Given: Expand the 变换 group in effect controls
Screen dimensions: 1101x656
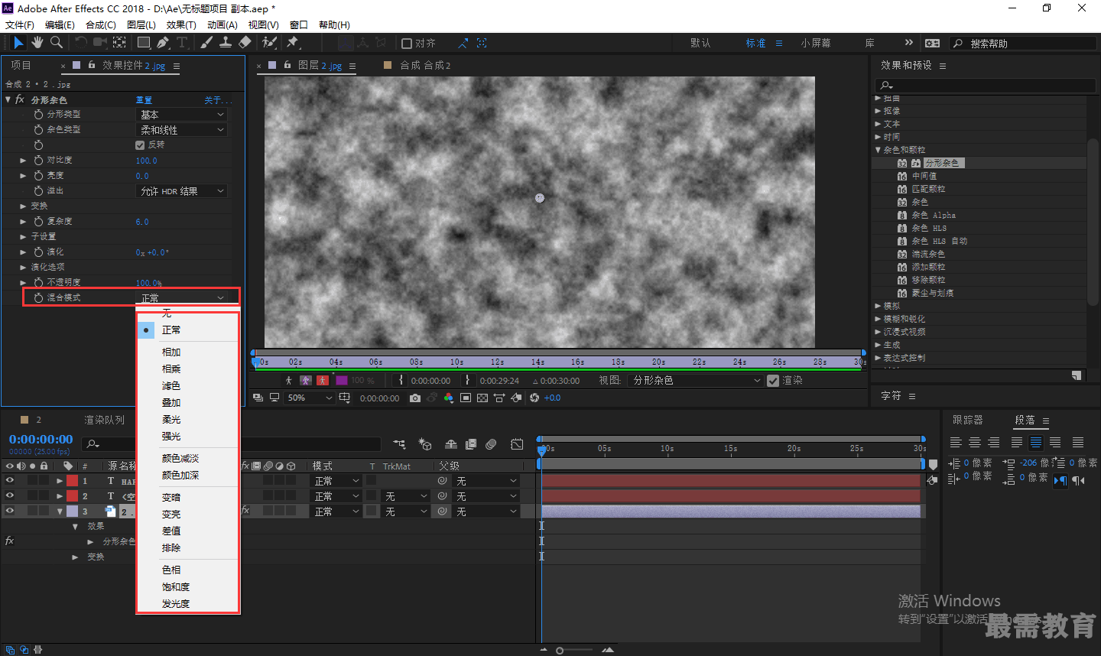Looking at the screenshot, I should (x=23, y=206).
